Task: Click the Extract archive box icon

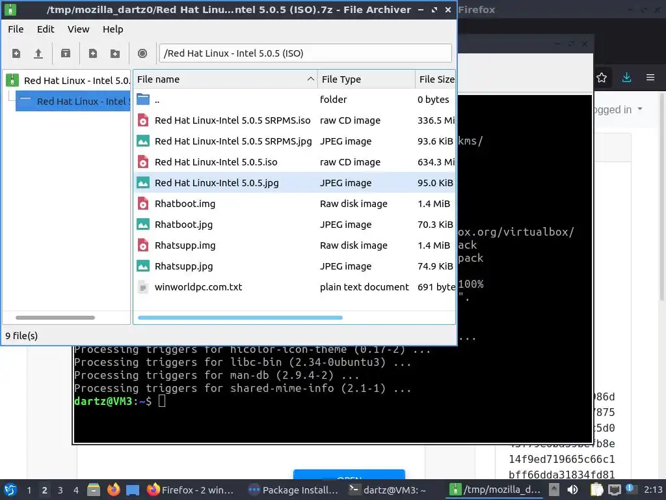Action: pos(66,53)
